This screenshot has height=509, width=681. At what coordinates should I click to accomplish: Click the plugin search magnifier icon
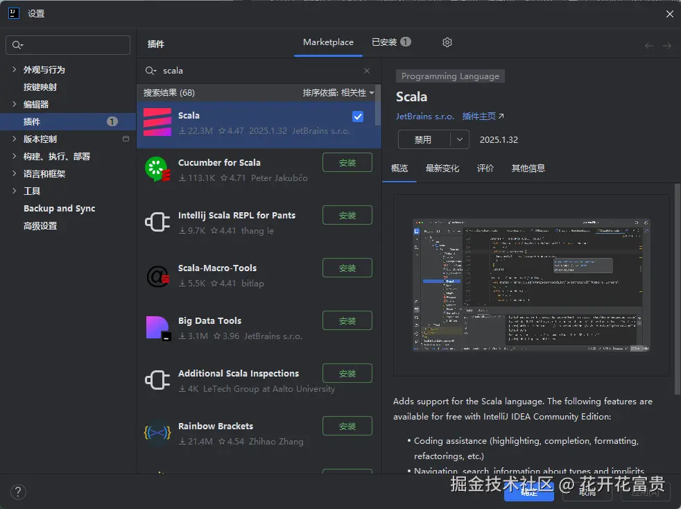(150, 71)
